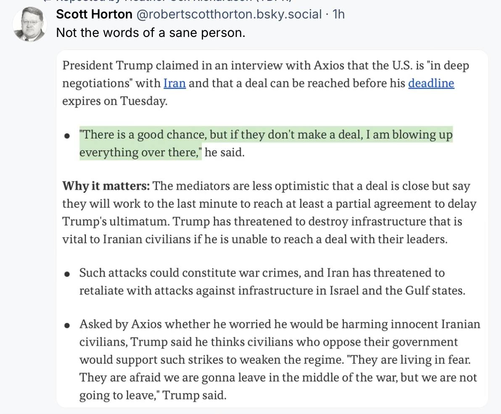501x414 pixels.
Task: Click the bullet dot beside "Asked by Axios"
Action: (67, 325)
